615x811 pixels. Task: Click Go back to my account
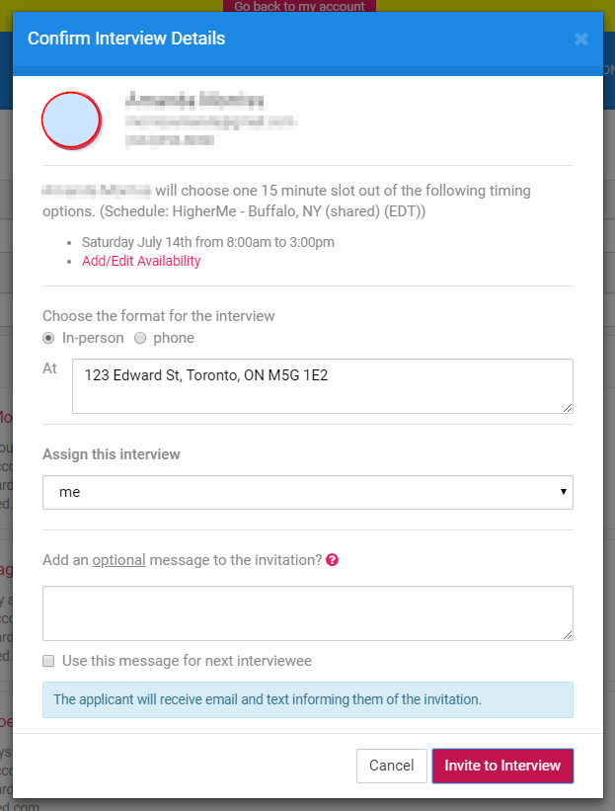pyautogui.click(x=299, y=6)
